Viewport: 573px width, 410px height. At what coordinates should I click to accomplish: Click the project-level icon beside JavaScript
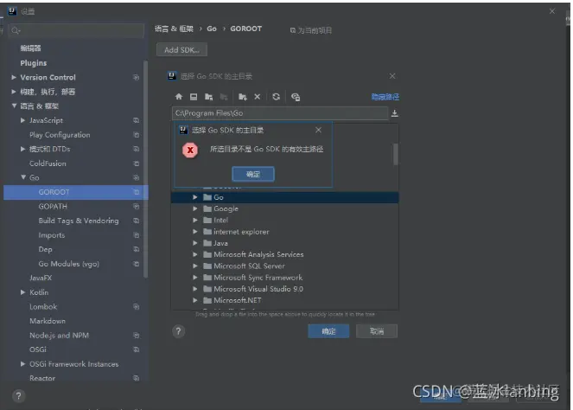(137, 120)
